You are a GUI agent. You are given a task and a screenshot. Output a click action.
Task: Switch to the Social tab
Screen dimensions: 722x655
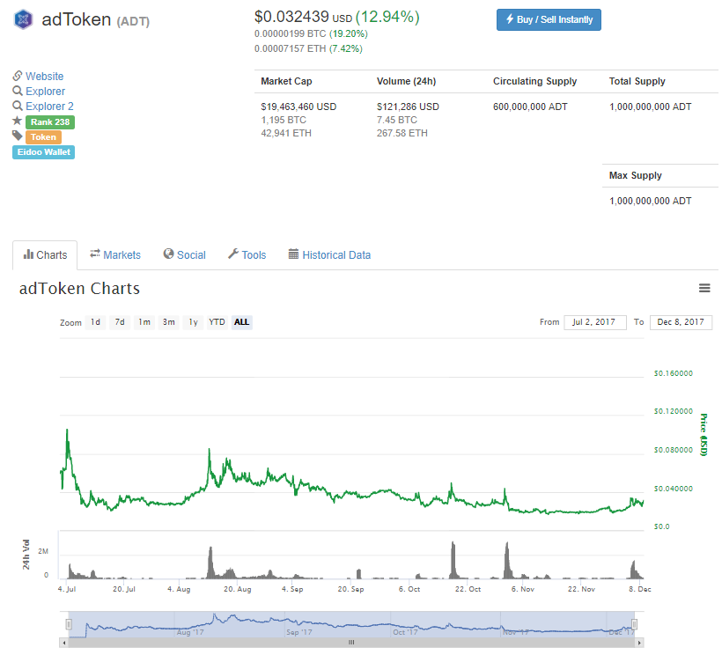(x=185, y=255)
